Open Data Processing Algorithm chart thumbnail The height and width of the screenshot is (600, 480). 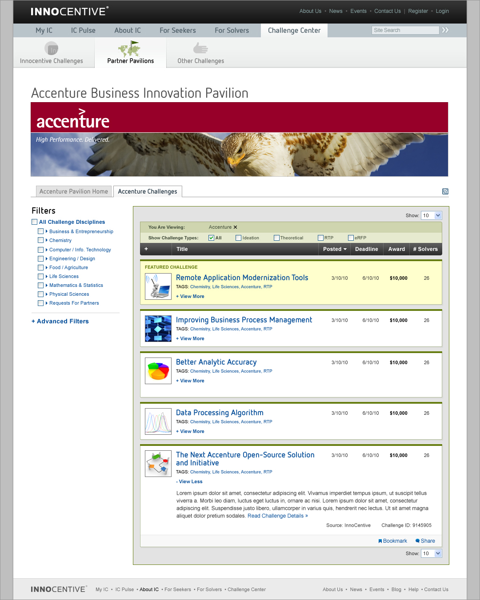[158, 421]
